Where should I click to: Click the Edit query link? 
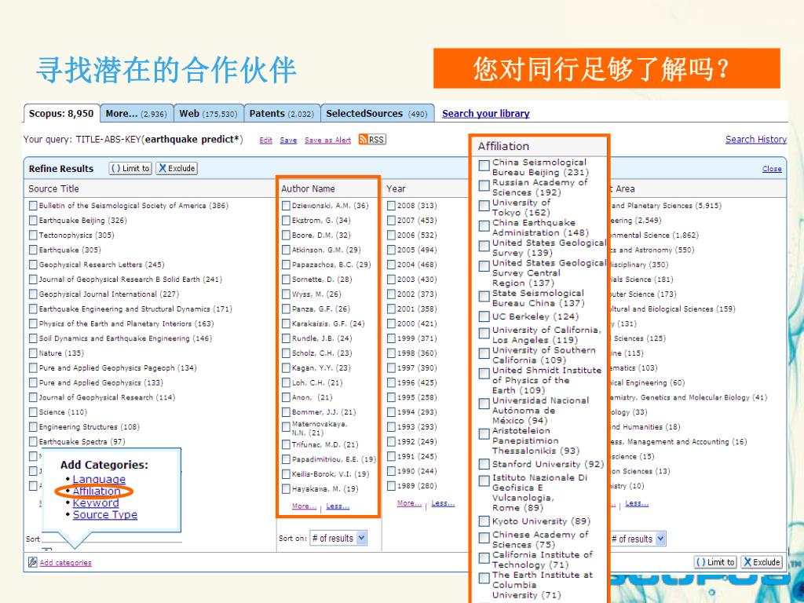coord(265,140)
